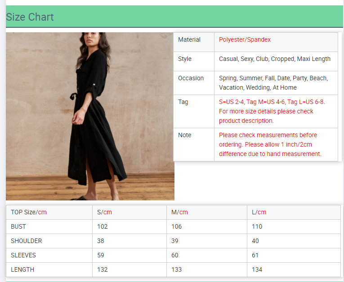Select the L/cm column header
The width and height of the screenshot is (344, 282).
(259, 213)
